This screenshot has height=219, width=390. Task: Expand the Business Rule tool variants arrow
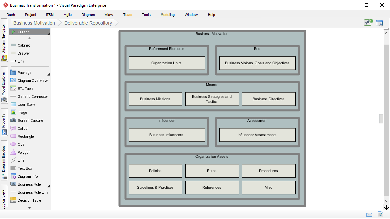click(49, 186)
